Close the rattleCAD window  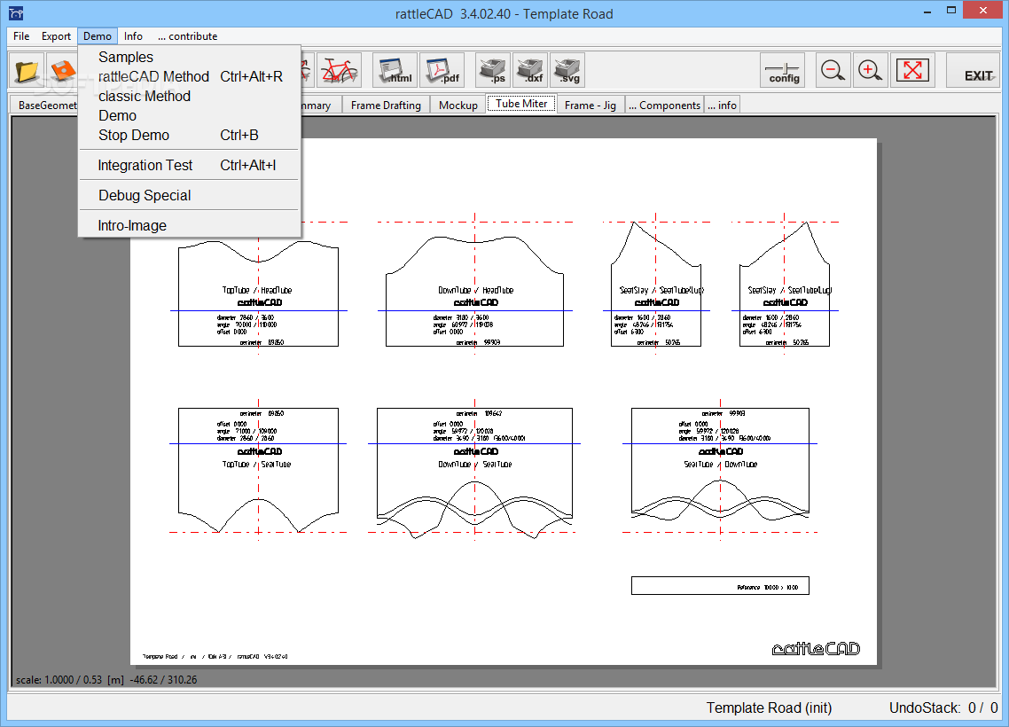(x=982, y=11)
